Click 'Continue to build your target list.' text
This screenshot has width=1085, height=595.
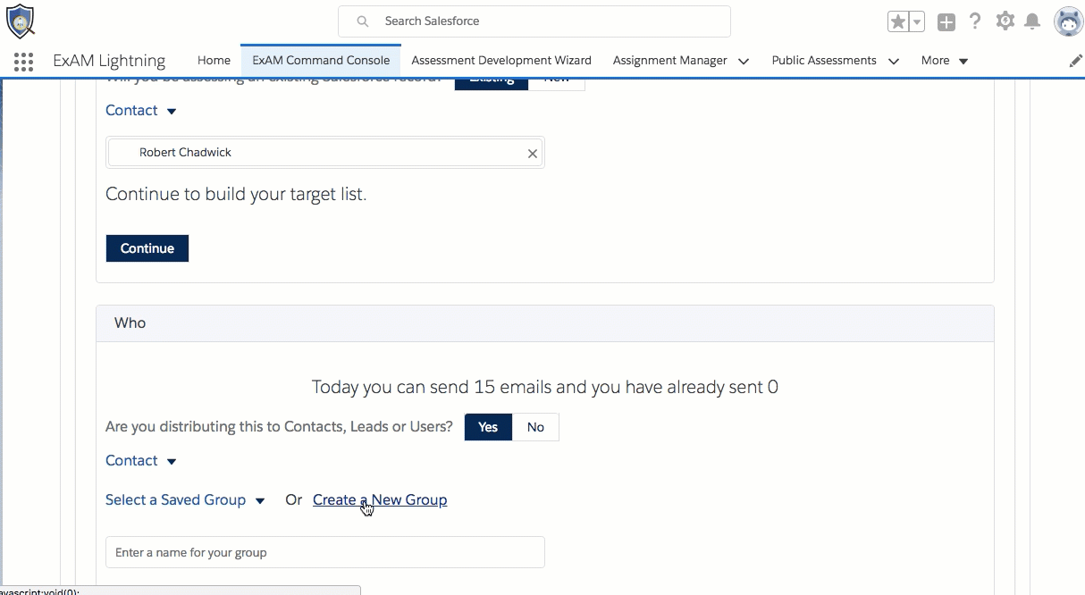(236, 194)
